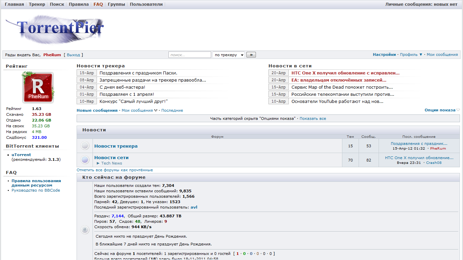Open the search scope dropdown «по трекеру»
463x260 pixels.
coord(229,55)
